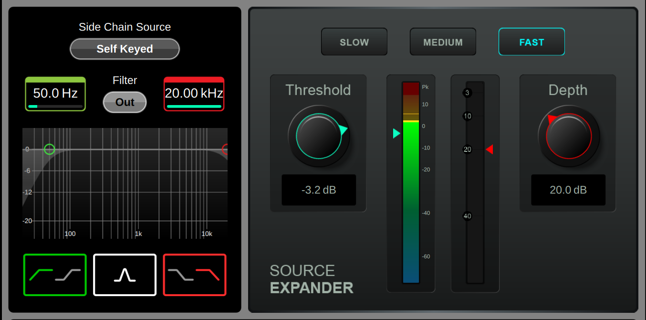Click the green input level meter
The height and width of the screenshot is (320, 646).
411,183
